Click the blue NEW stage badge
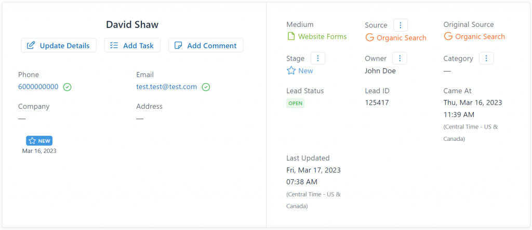 click(39, 141)
